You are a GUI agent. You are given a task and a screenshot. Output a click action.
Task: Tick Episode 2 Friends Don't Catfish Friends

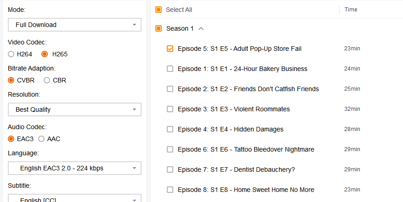pyautogui.click(x=170, y=89)
